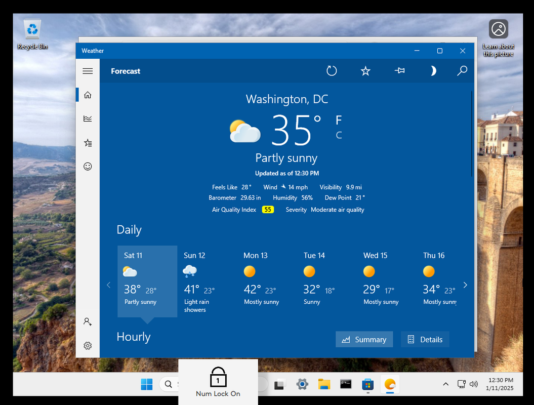Select the Sat 11 daily forecast

(x=147, y=281)
